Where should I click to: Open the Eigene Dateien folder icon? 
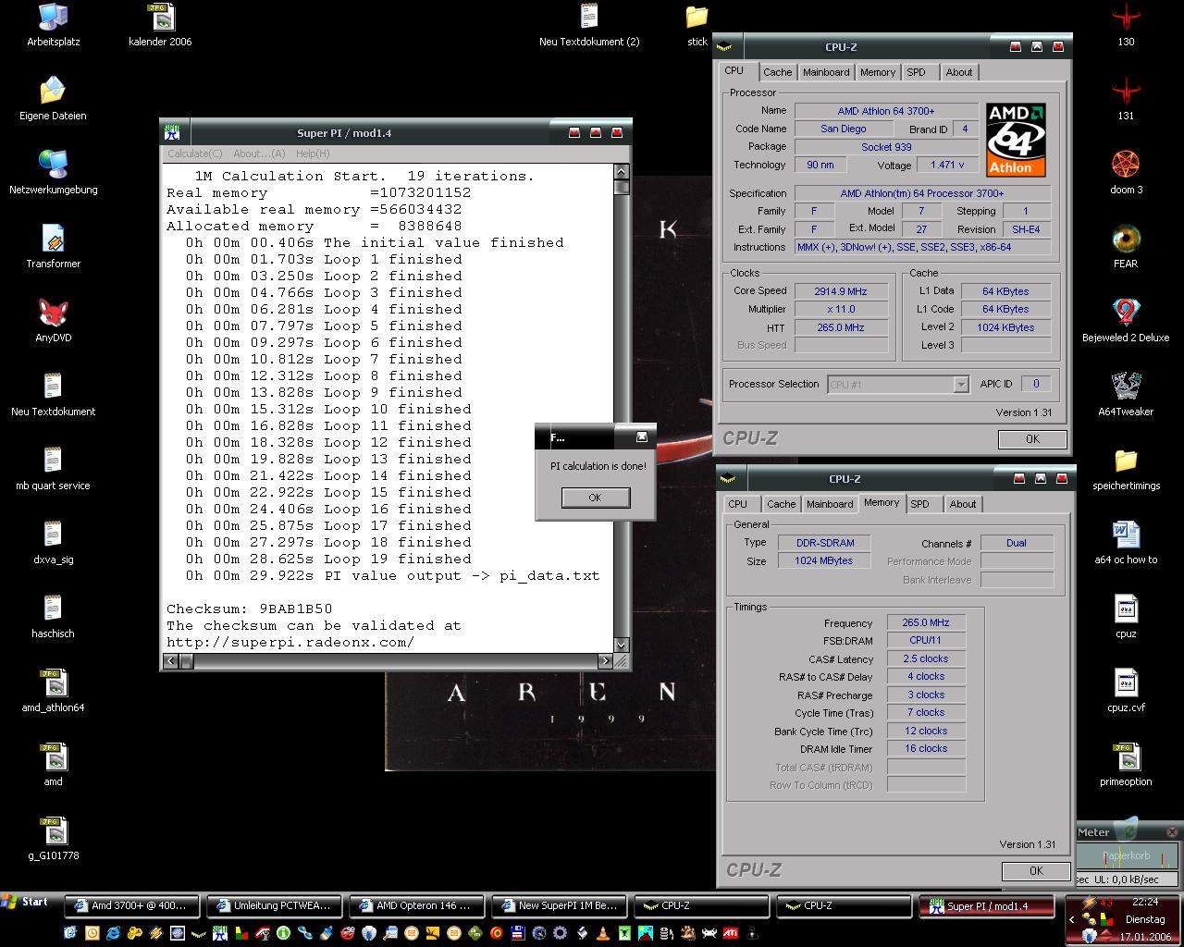pyautogui.click(x=53, y=99)
